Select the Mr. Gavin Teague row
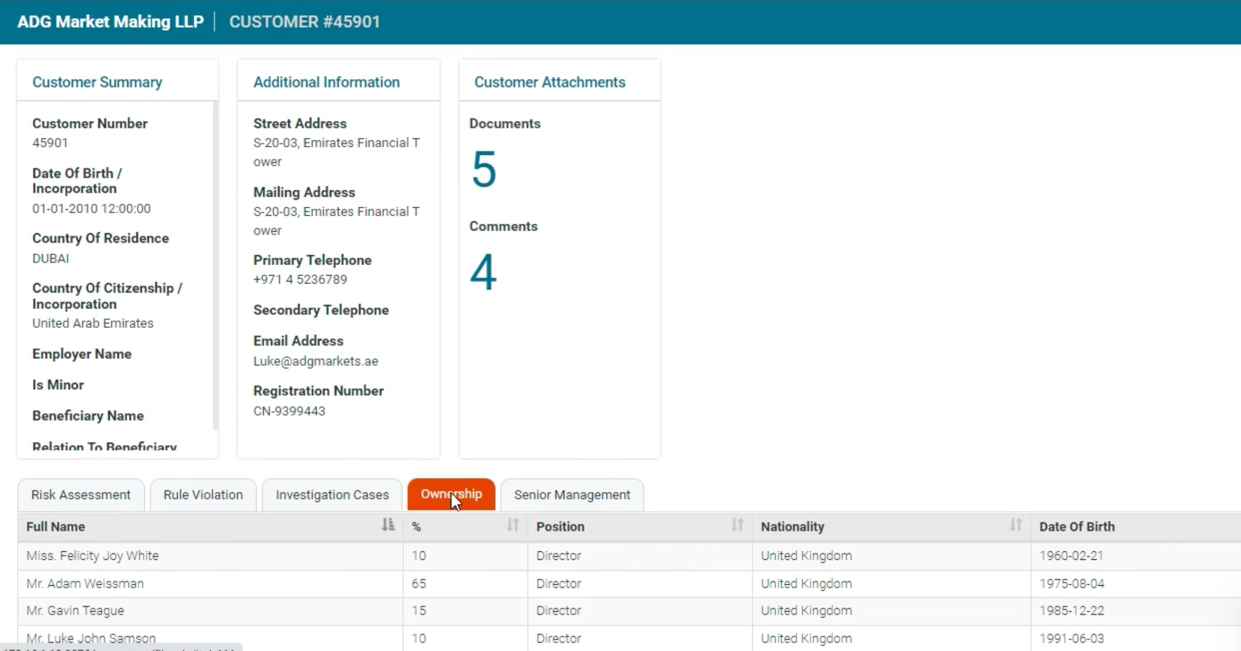The width and height of the screenshot is (1241, 651). point(212,610)
